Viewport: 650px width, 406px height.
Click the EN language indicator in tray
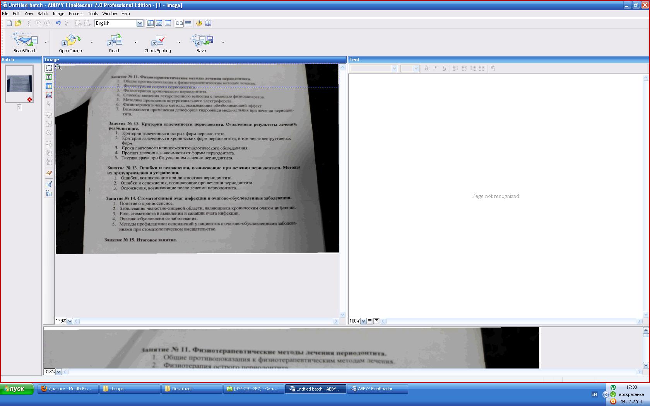(594, 394)
